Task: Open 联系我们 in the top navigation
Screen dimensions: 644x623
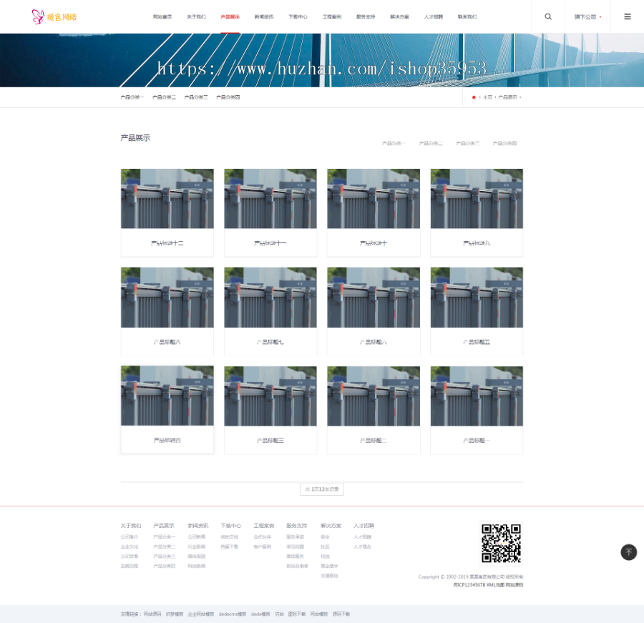Action: tap(467, 16)
